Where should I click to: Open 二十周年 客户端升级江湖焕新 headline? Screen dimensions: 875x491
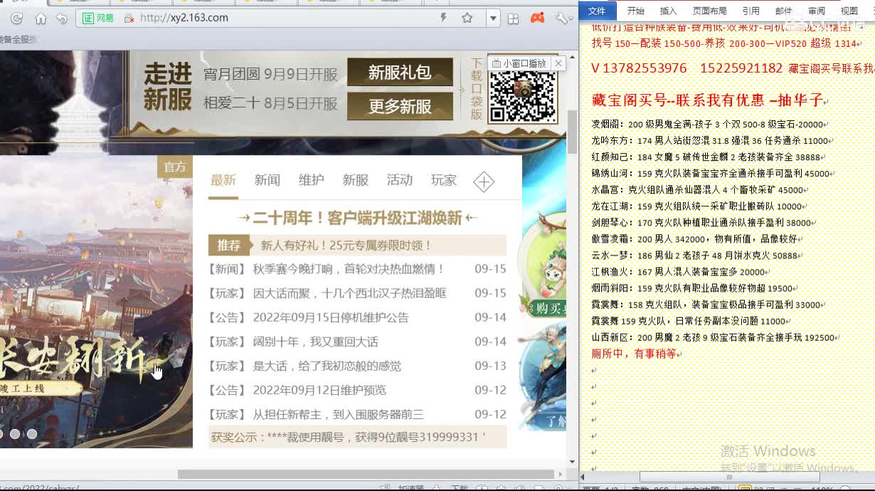click(x=358, y=218)
